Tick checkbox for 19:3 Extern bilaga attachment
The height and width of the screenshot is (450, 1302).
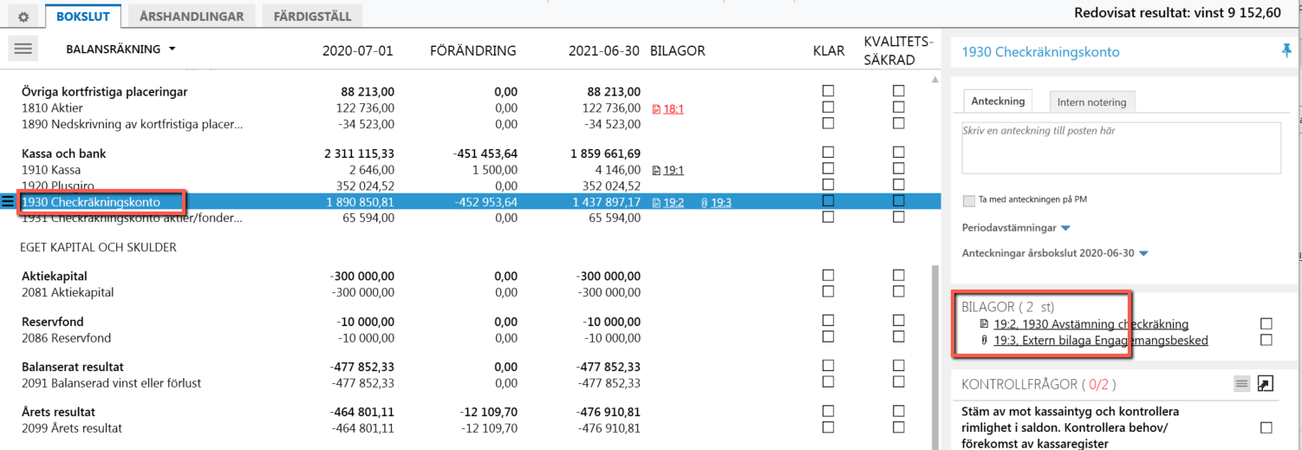[x=1266, y=340]
